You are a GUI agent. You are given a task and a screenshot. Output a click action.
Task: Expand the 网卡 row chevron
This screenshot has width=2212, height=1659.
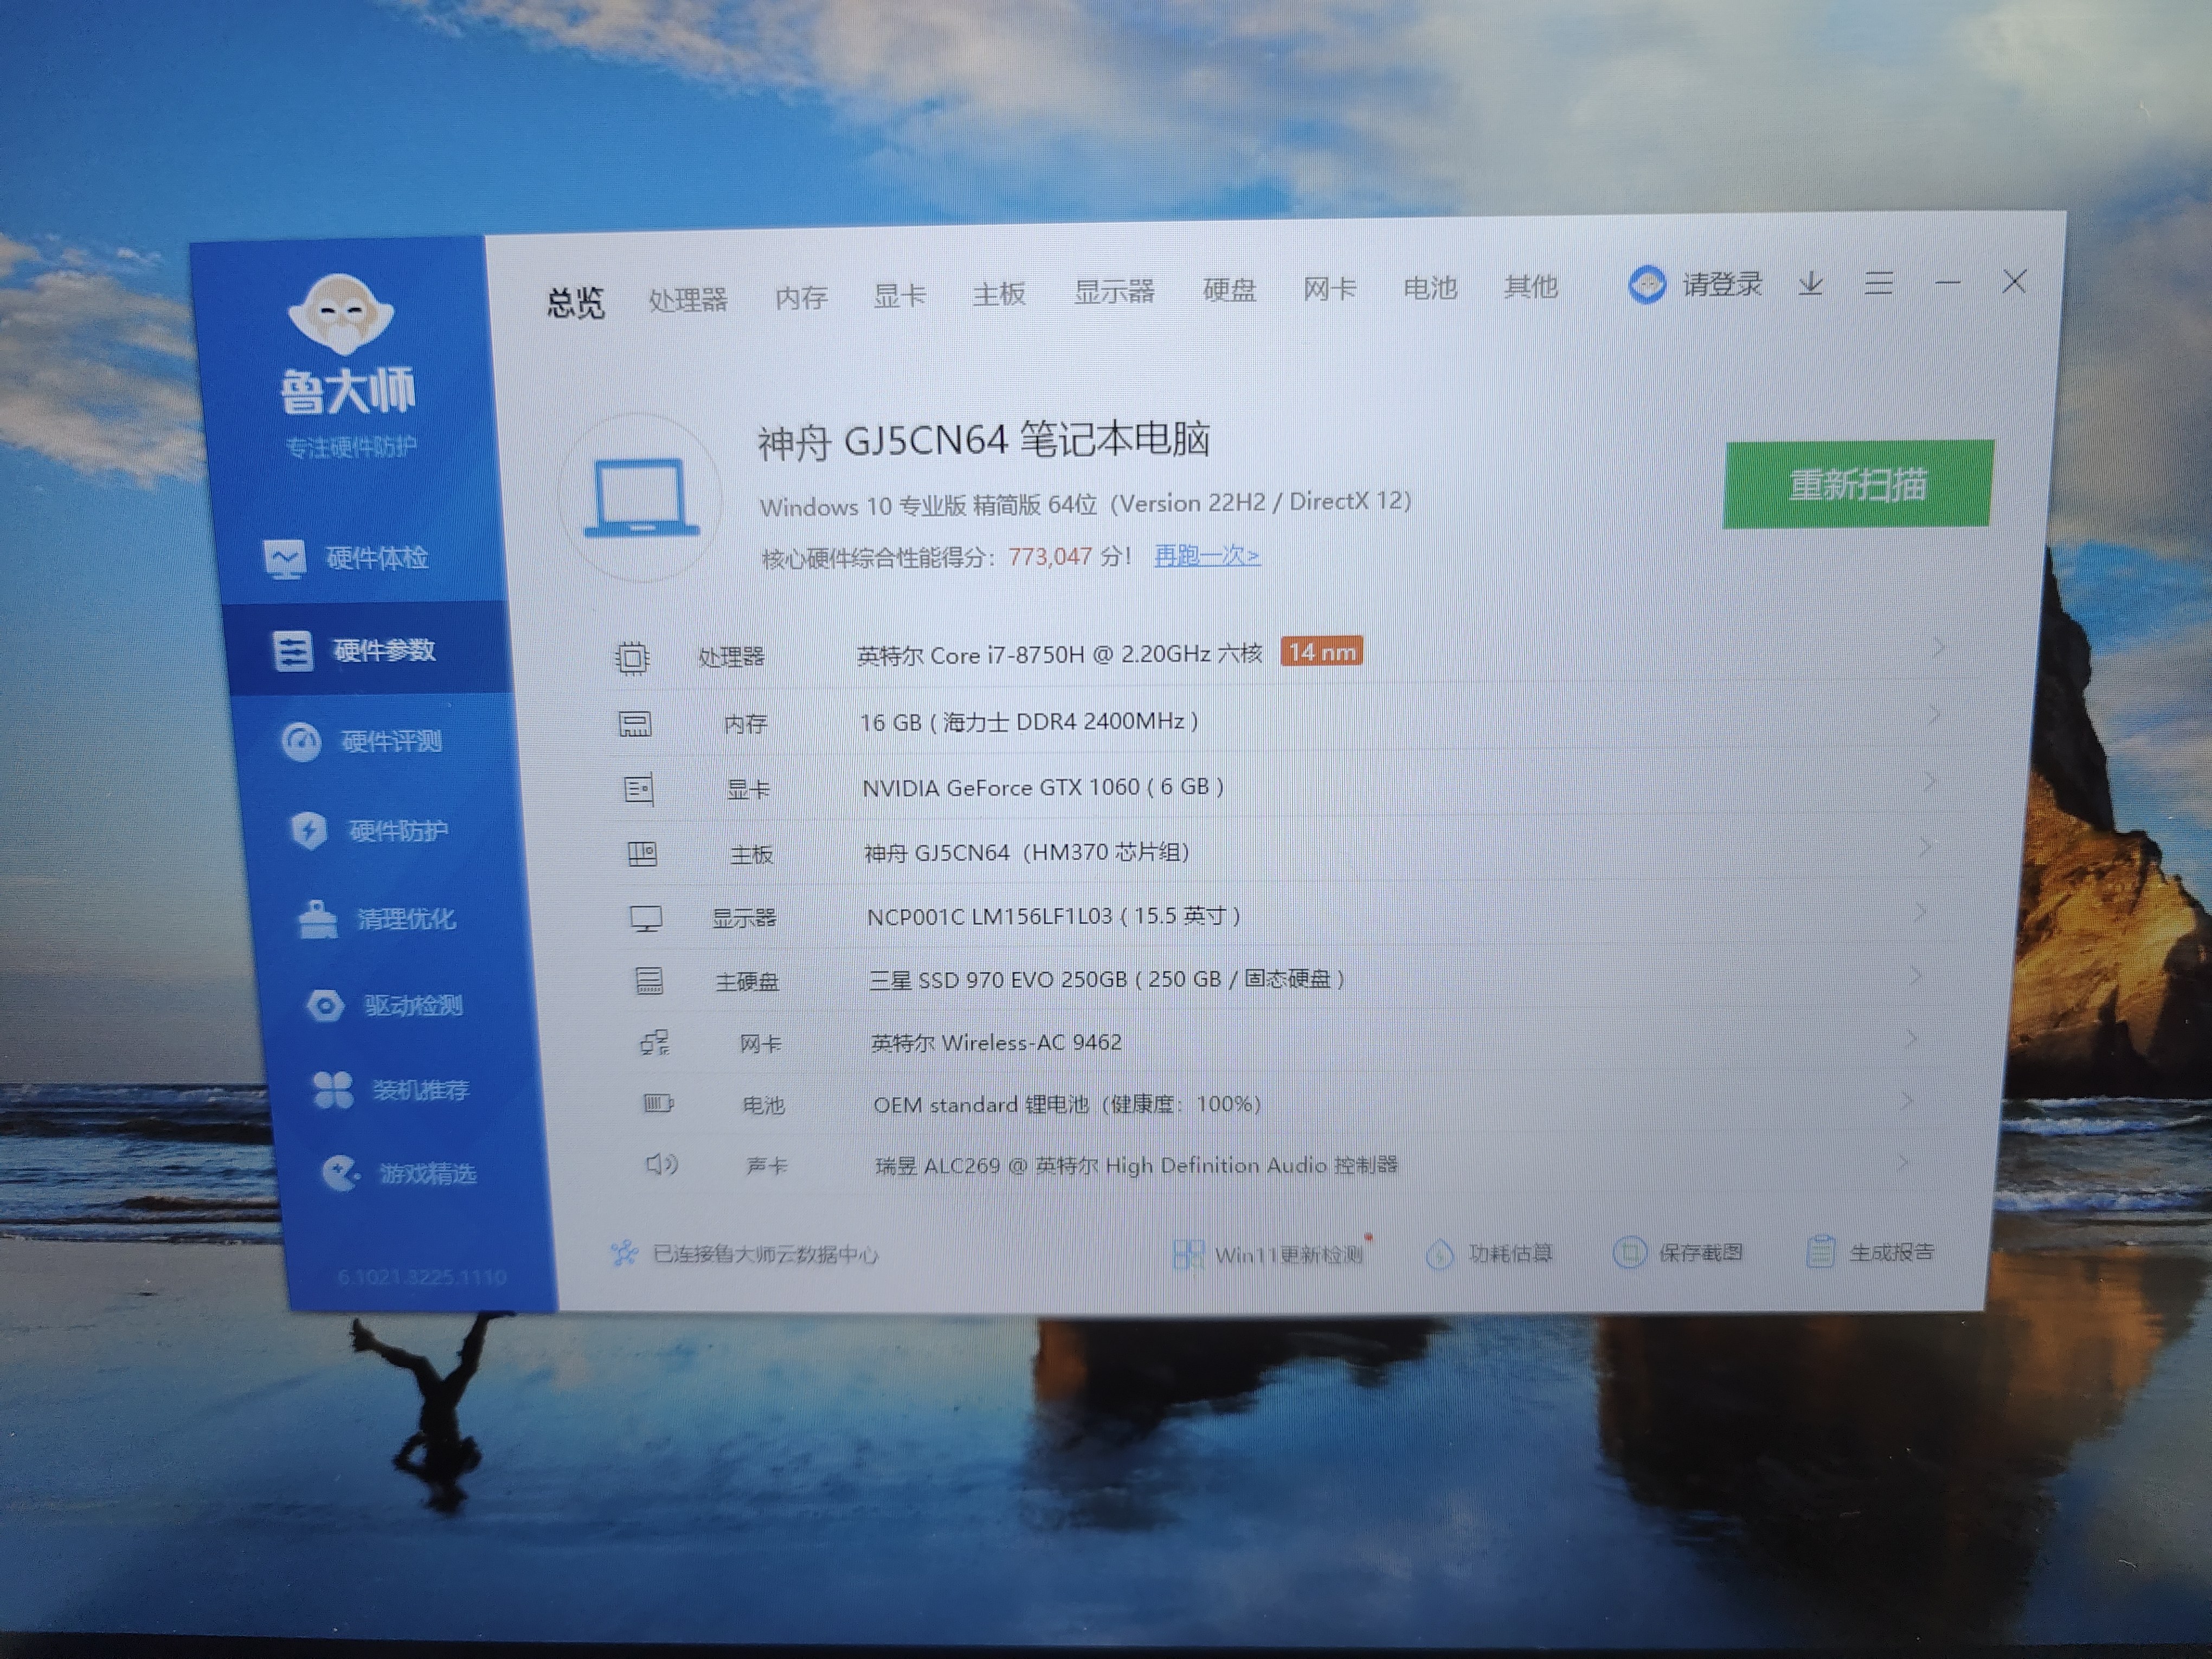point(1911,1039)
